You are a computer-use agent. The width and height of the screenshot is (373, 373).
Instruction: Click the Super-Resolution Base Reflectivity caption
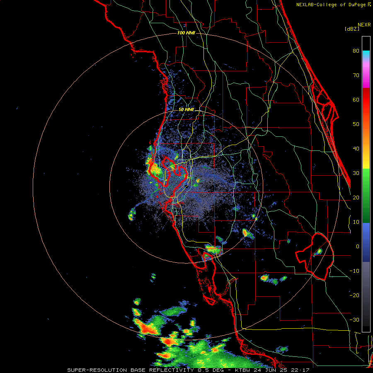tap(188, 370)
